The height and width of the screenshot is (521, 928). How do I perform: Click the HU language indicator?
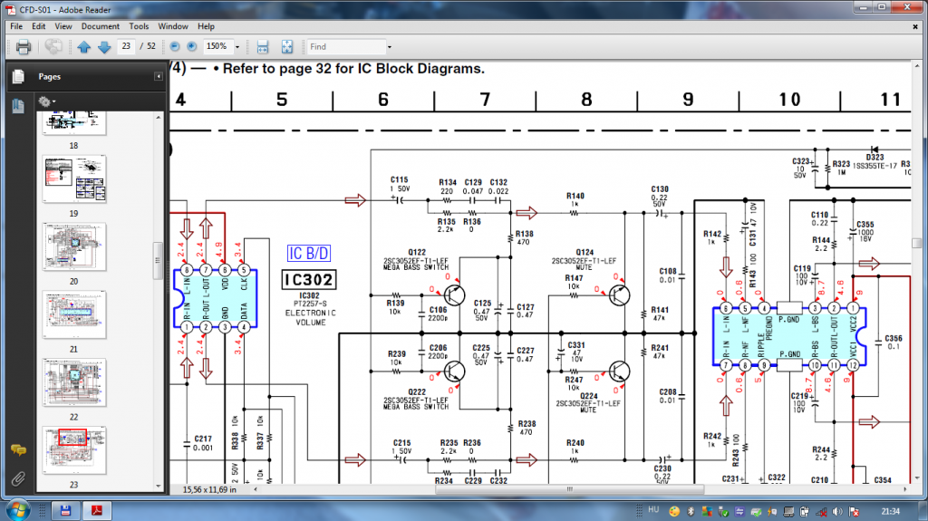click(653, 510)
